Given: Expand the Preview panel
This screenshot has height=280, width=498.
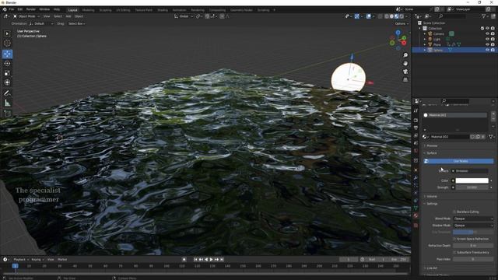Looking at the screenshot, I should pos(431,145).
